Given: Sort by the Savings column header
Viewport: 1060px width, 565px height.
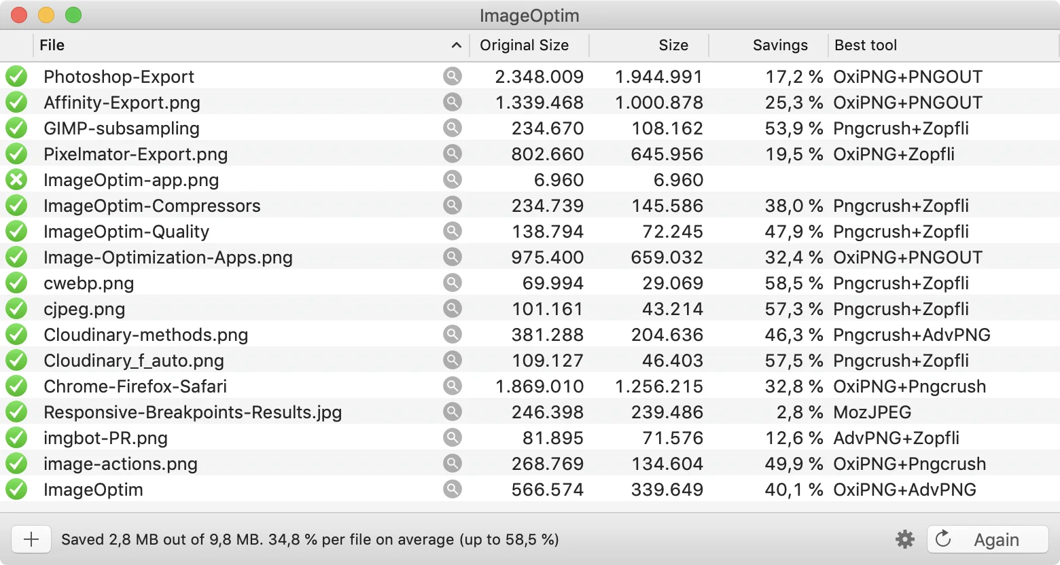Looking at the screenshot, I should click(x=768, y=45).
